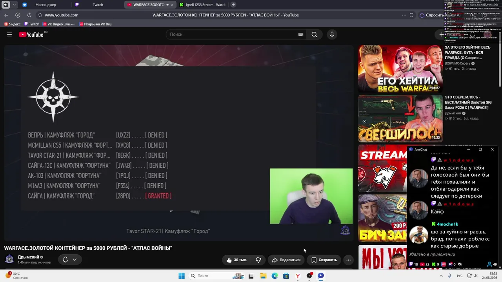Switch the РУС input language
502x282 pixels.
point(460,276)
